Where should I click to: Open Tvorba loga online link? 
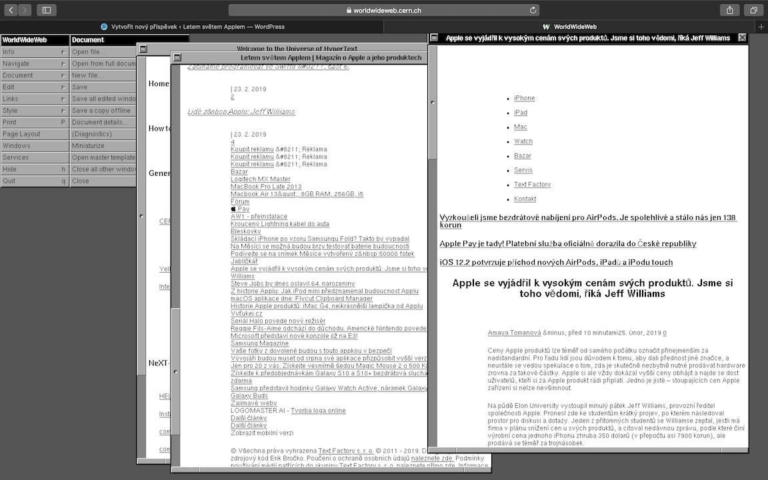[x=318, y=411]
